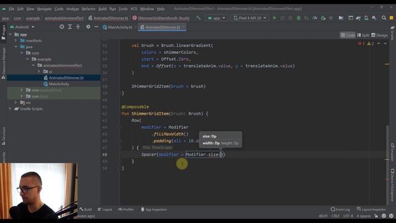The height and width of the screenshot is (223, 396).
Task: Expand the Gradle Scripts node
Action: click(10, 109)
